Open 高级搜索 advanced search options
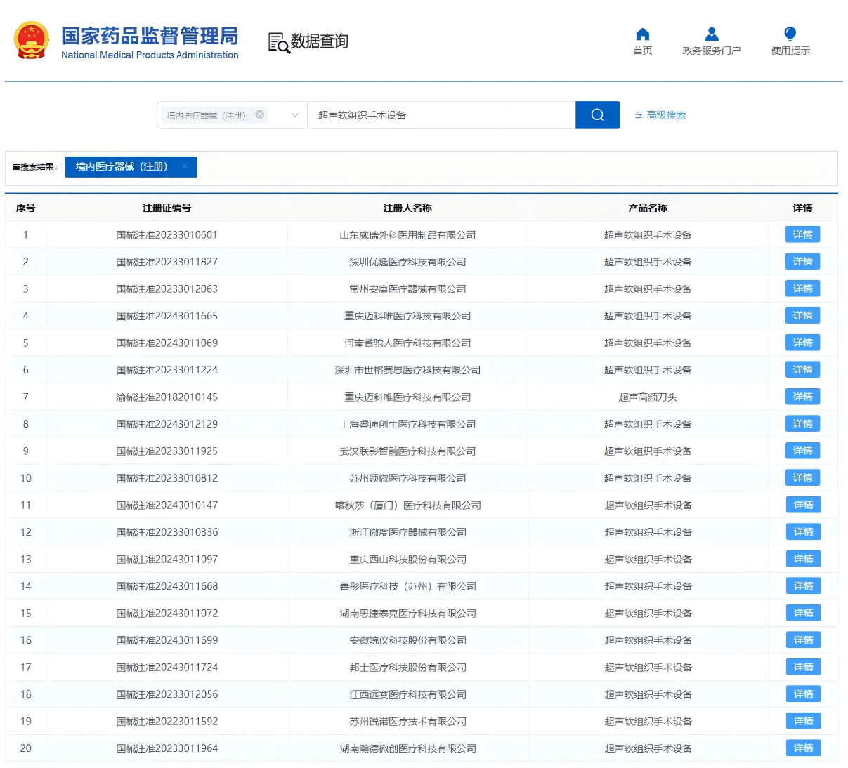Screen dimensions: 848x768 point(660,115)
